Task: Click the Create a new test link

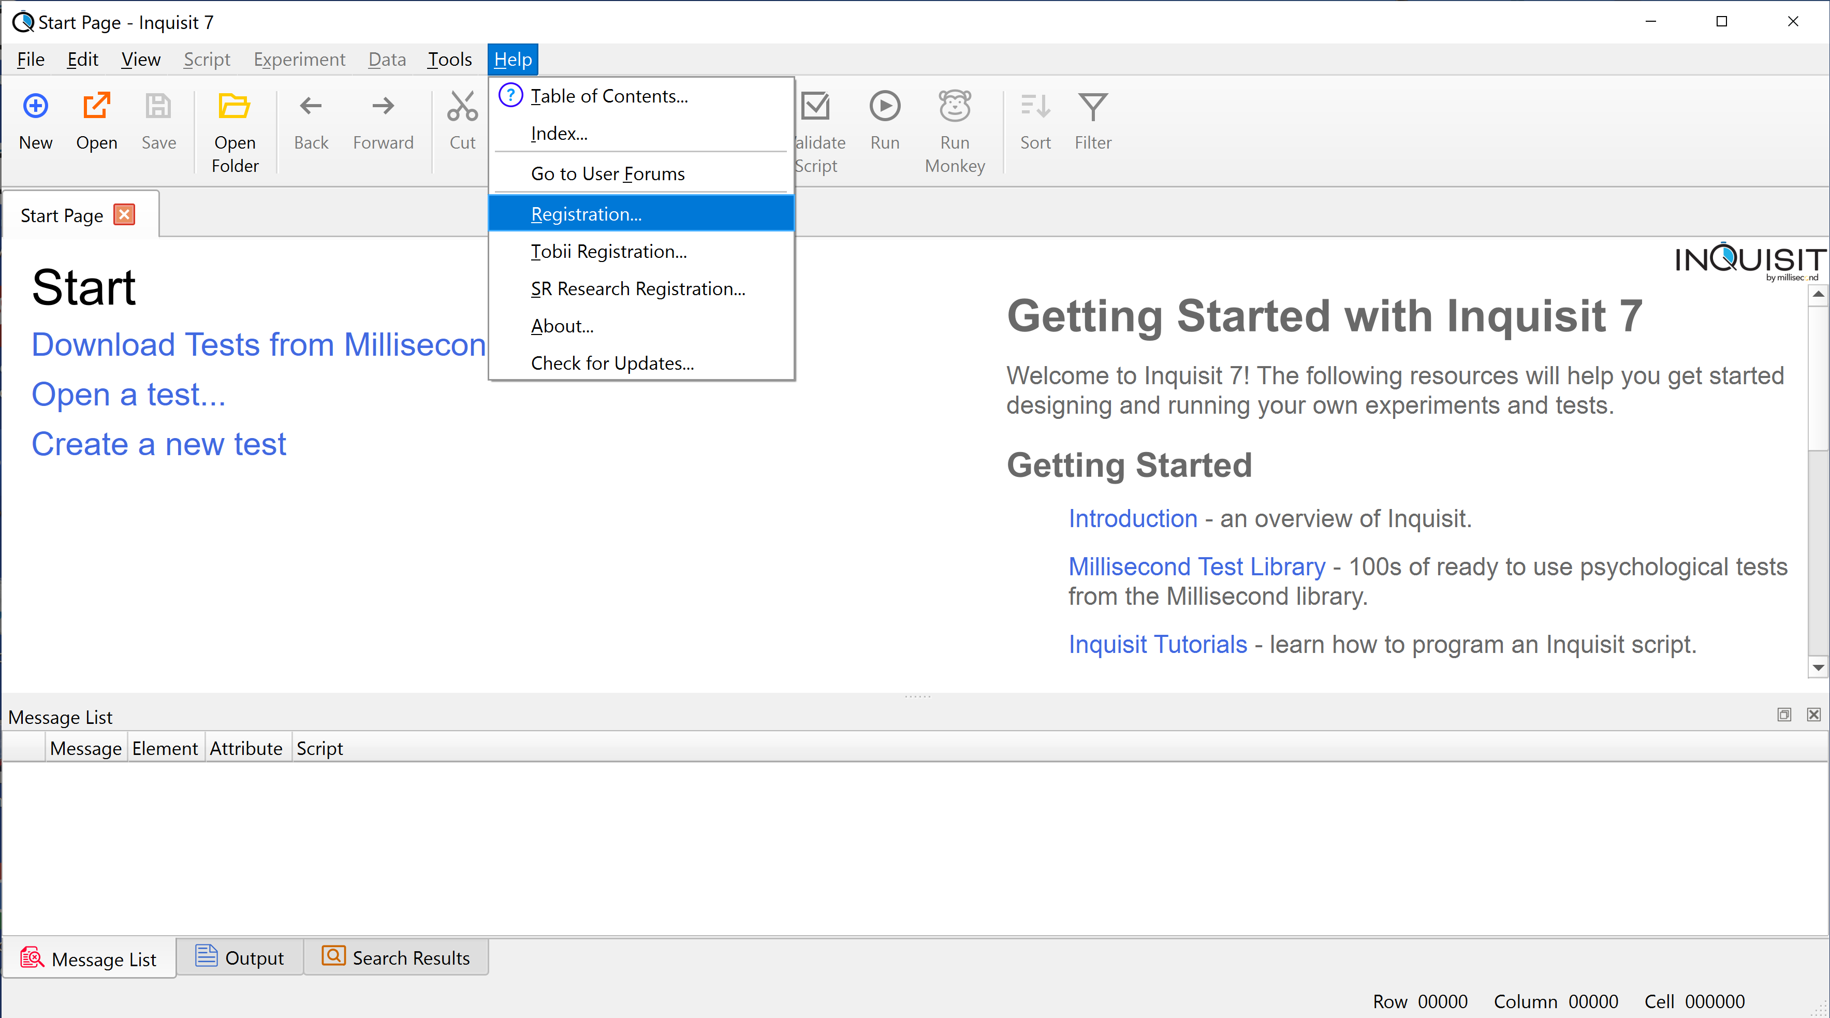Action: (158, 444)
